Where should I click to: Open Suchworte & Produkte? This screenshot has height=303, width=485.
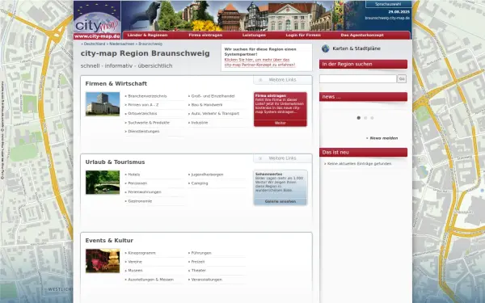[x=149, y=123]
